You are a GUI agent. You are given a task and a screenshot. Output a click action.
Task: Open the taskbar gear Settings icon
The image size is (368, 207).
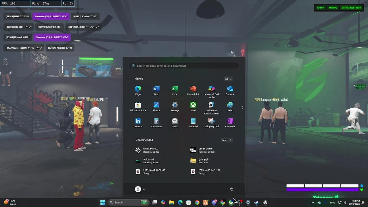point(248,202)
